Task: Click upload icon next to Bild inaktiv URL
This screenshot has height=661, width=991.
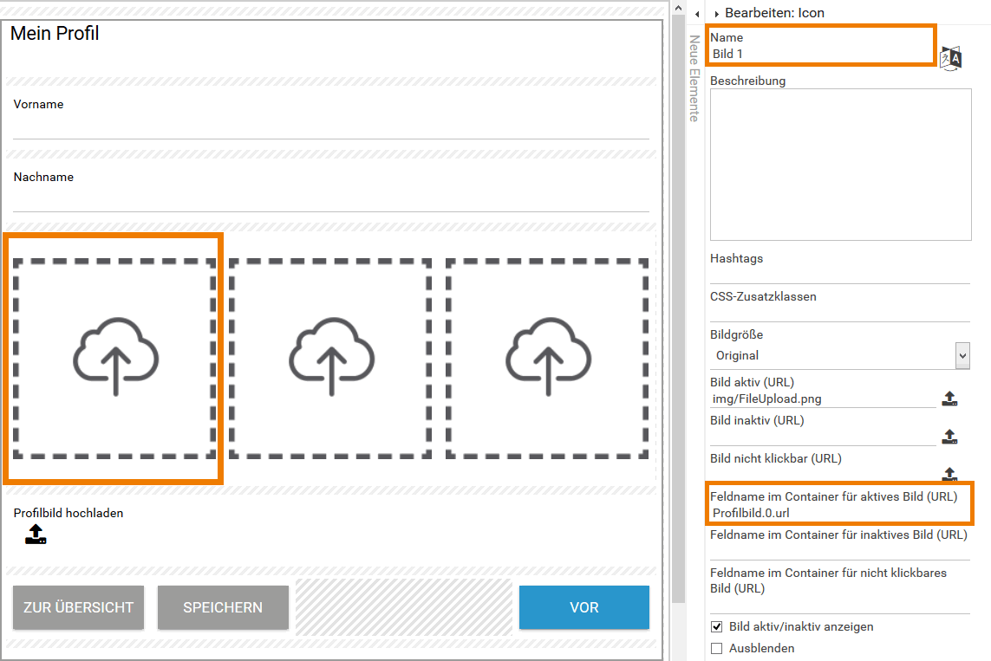Action: [949, 437]
